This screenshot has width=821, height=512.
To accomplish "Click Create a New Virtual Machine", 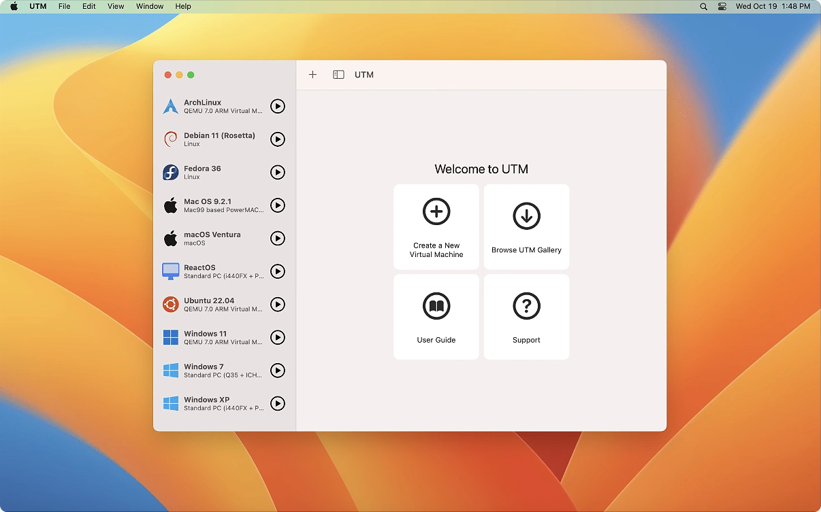I will coord(436,227).
